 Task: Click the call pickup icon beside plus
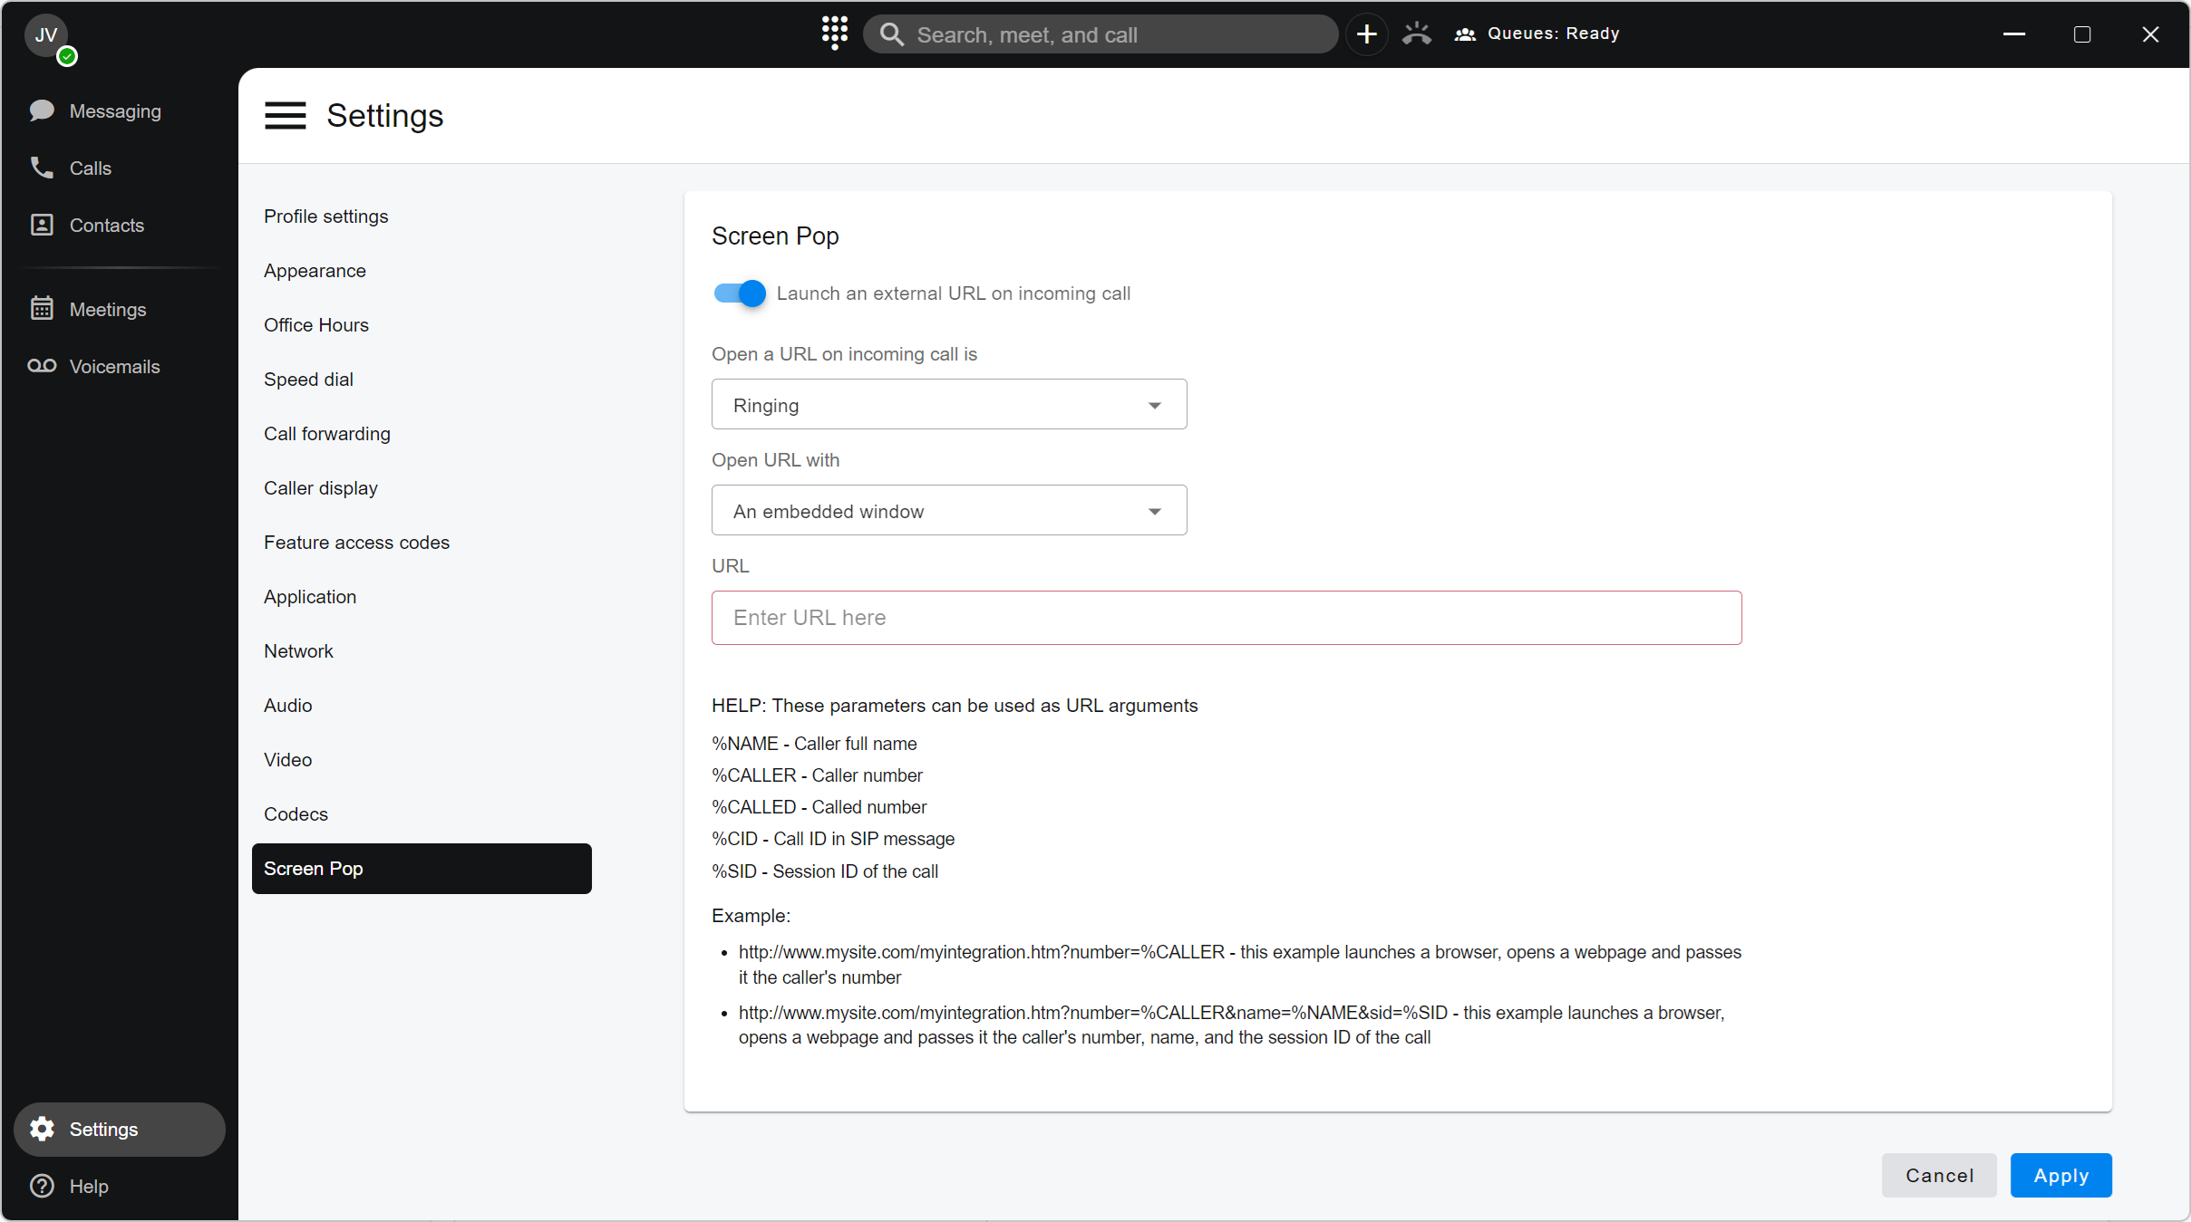pyautogui.click(x=1416, y=34)
